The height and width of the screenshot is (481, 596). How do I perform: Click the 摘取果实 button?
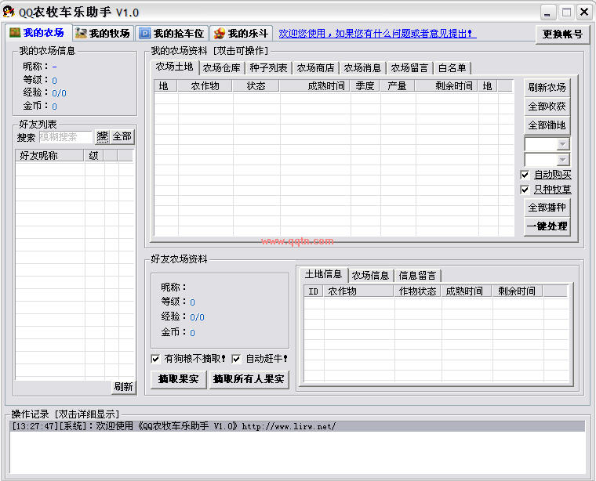coord(179,379)
